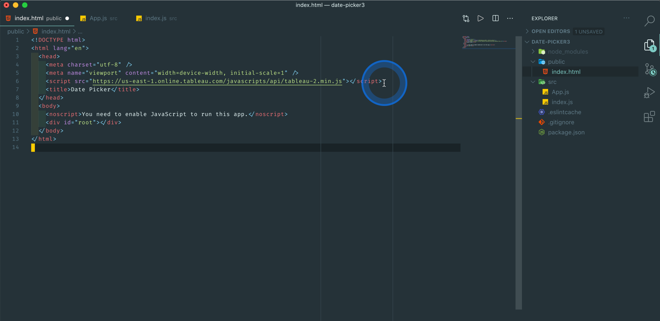Open editor More Actions ellipsis

510,18
